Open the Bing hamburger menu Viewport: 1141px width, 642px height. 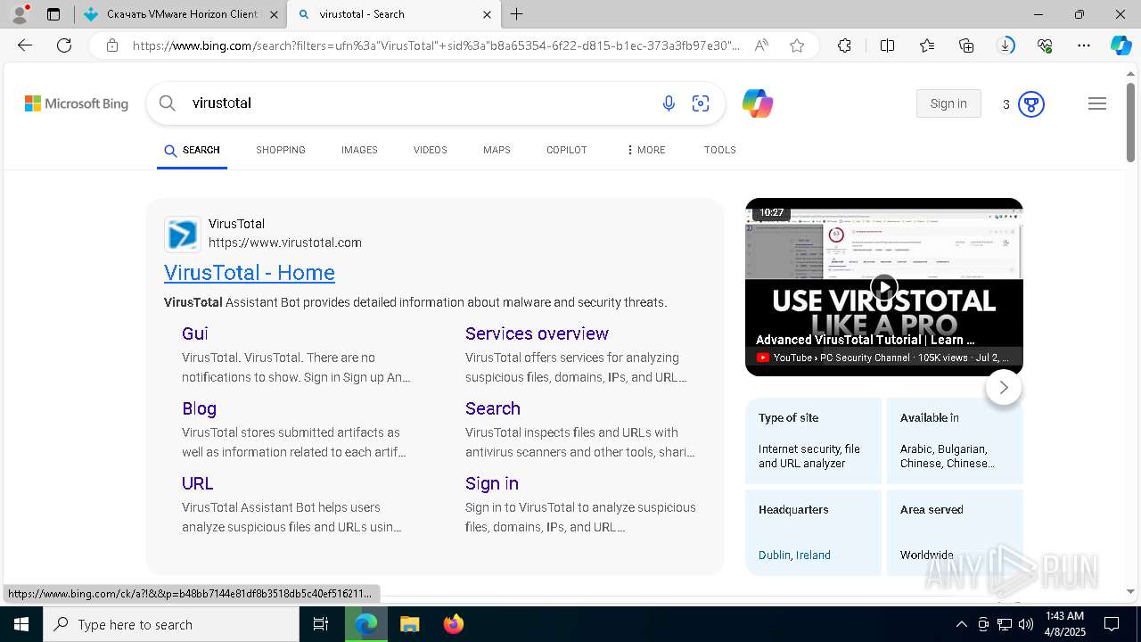(x=1097, y=103)
